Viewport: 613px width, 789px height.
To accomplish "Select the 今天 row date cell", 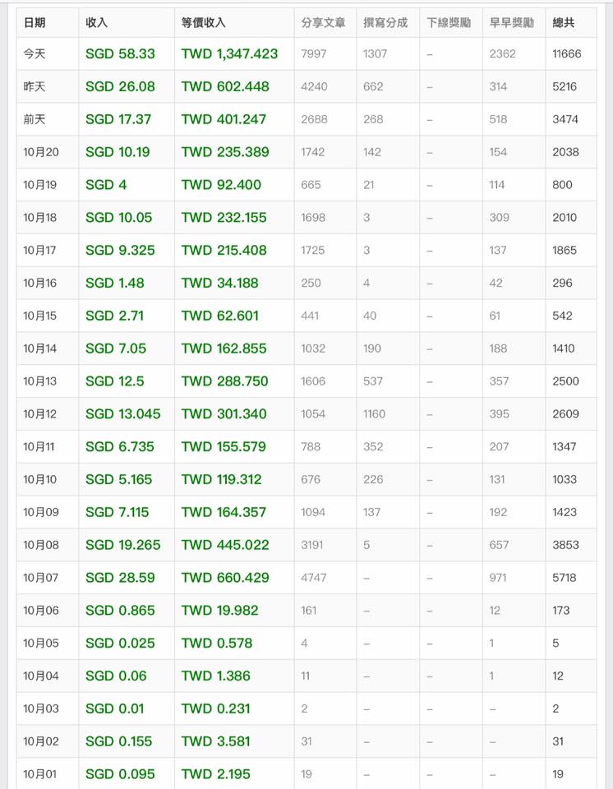I will pos(35,54).
